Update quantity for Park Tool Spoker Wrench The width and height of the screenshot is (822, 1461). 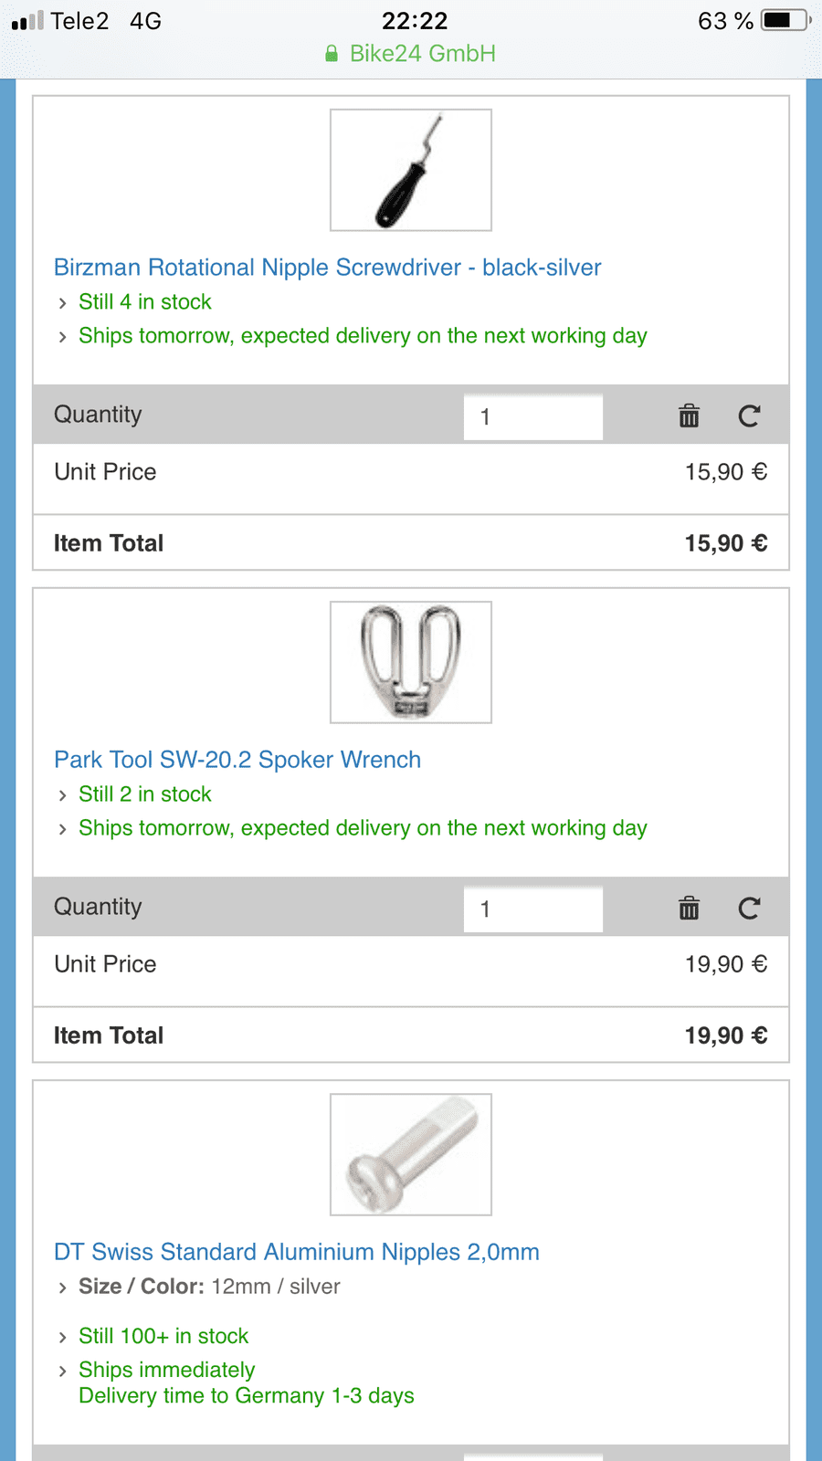click(x=749, y=909)
